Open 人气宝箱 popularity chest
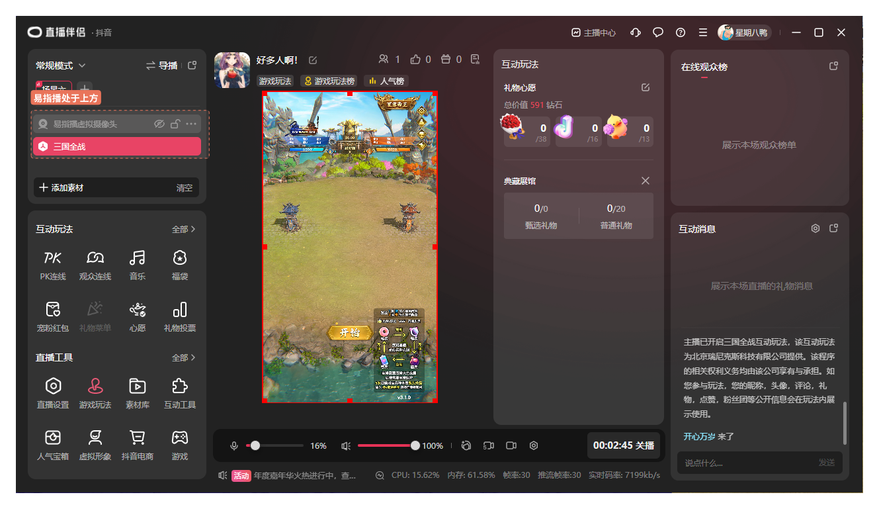The height and width of the screenshot is (509, 879). coord(53,445)
